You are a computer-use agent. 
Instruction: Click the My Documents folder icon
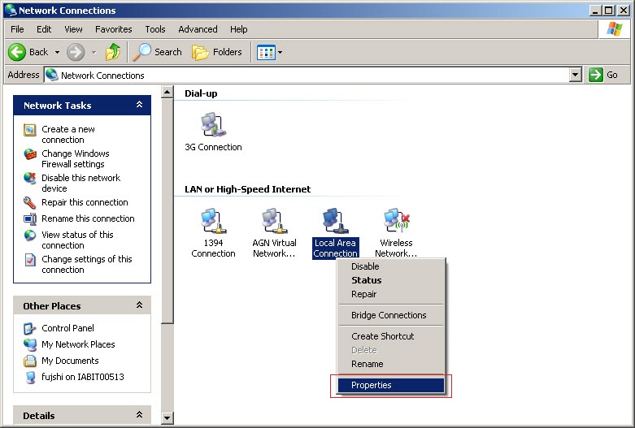click(30, 361)
